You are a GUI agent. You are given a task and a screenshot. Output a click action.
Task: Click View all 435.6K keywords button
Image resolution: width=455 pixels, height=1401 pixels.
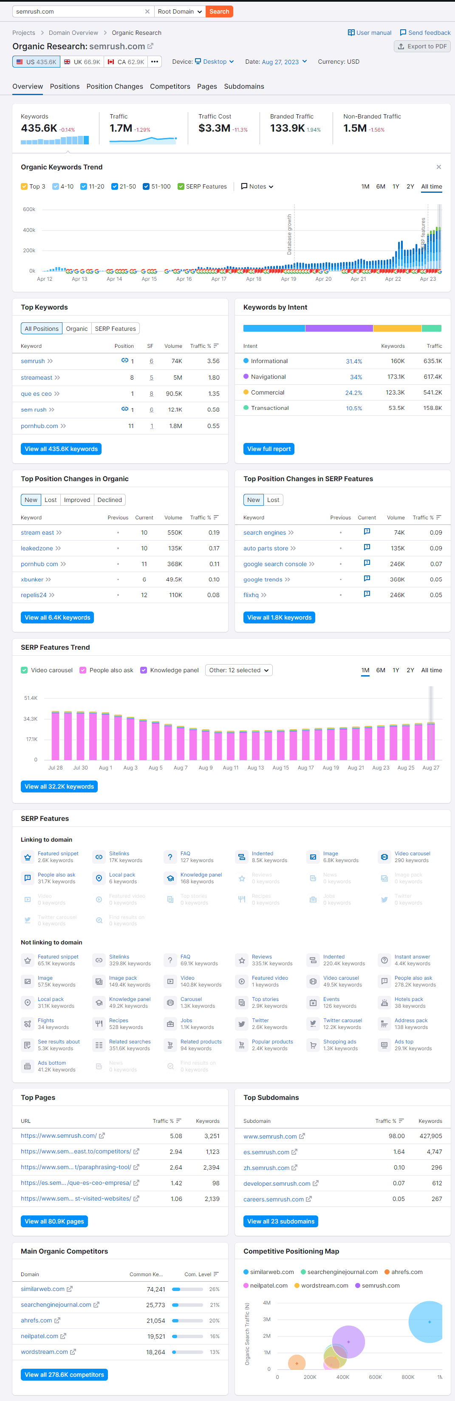pos(61,449)
